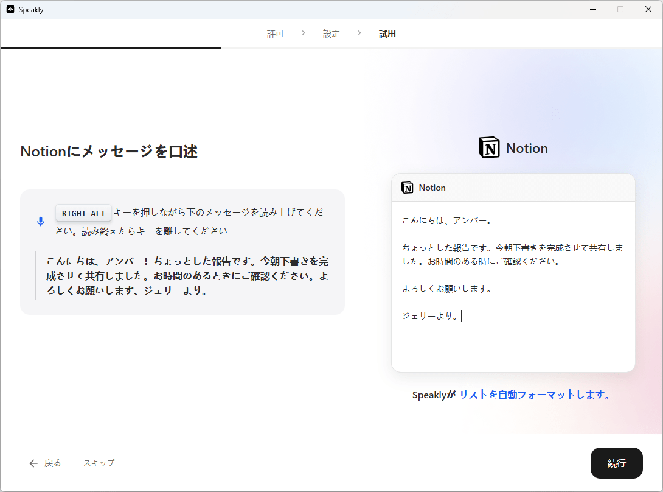Screen dimensions: 663x492
Task: Go back with the 戻る button
Action: pos(52,463)
